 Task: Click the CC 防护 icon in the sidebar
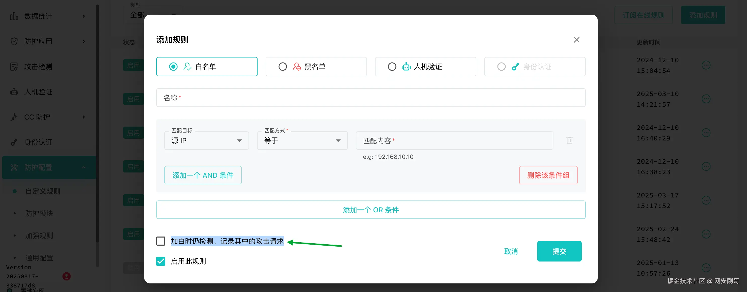click(14, 117)
